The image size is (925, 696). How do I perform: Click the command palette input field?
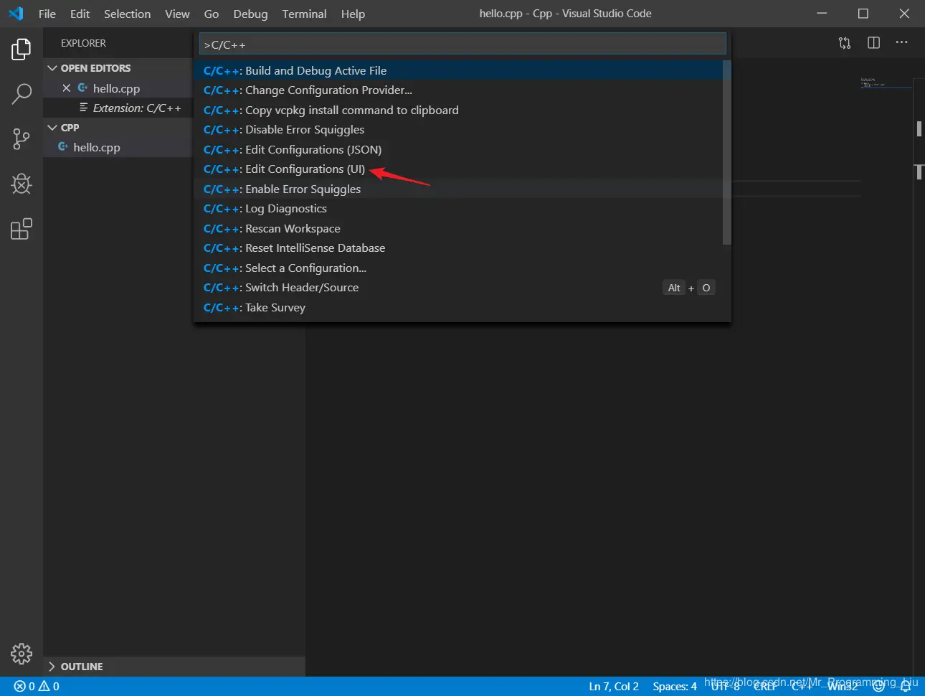463,44
